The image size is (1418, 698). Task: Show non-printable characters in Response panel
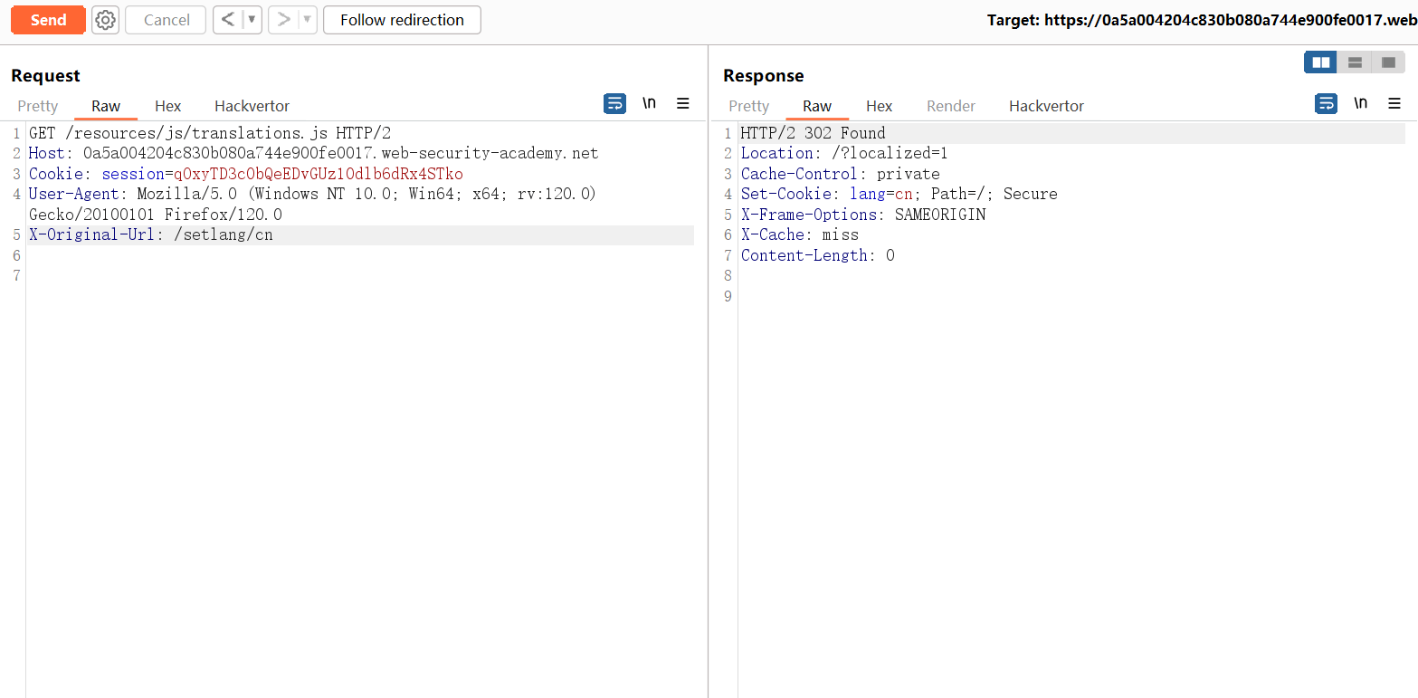pos(1360,103)
